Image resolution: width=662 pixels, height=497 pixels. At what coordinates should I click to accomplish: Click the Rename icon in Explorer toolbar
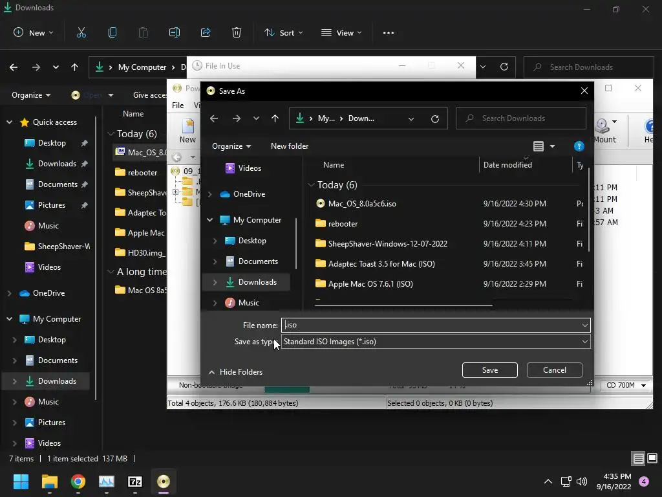(175, 32)
